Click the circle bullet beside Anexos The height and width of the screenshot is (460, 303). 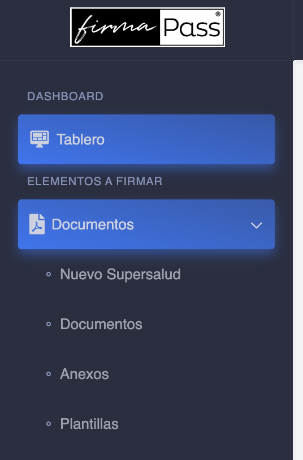[49, 374]
